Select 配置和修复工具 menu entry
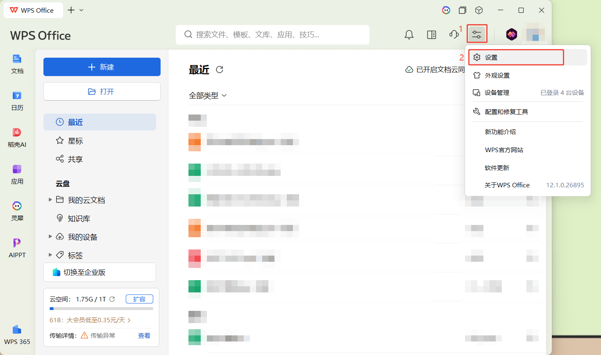 point(528,112)
